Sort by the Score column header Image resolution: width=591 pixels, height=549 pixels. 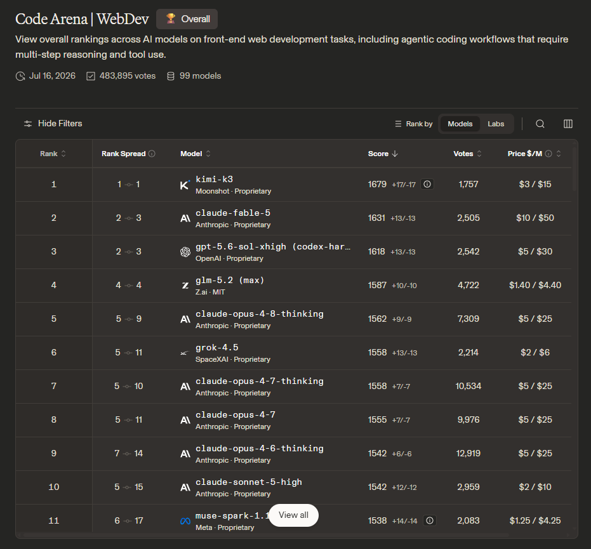(383, 154)
